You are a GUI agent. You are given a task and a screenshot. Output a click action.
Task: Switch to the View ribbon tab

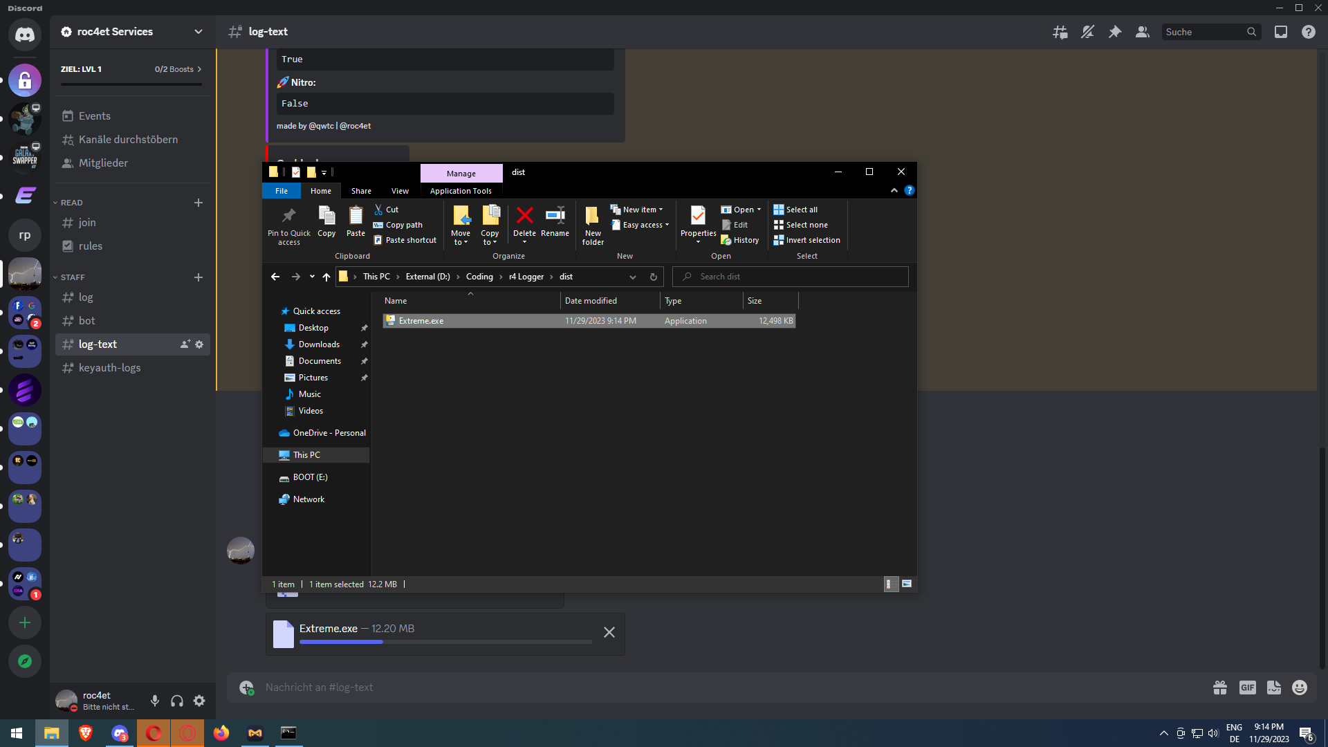(400, 191)
